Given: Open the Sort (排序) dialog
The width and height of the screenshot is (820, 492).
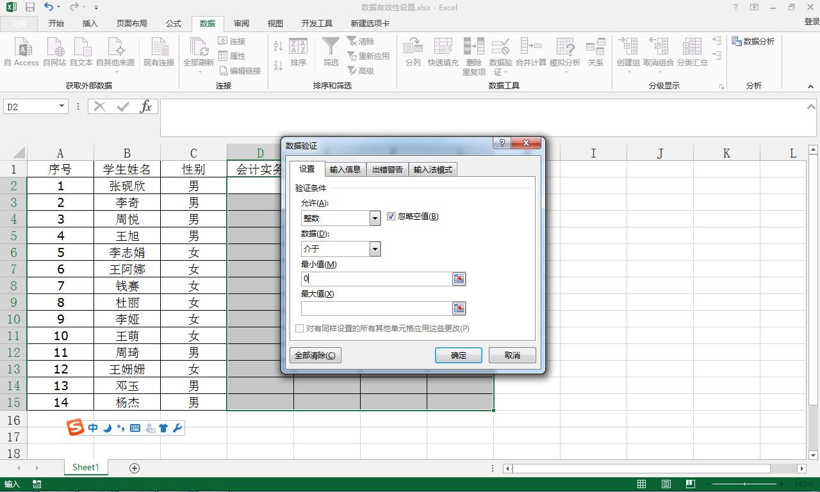Looking at the screenshot, I should coord(298,52).
